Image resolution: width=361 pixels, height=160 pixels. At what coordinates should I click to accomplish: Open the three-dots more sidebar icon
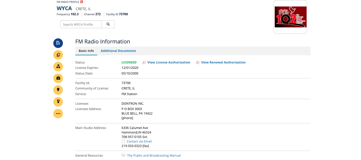tap(58, 113)
